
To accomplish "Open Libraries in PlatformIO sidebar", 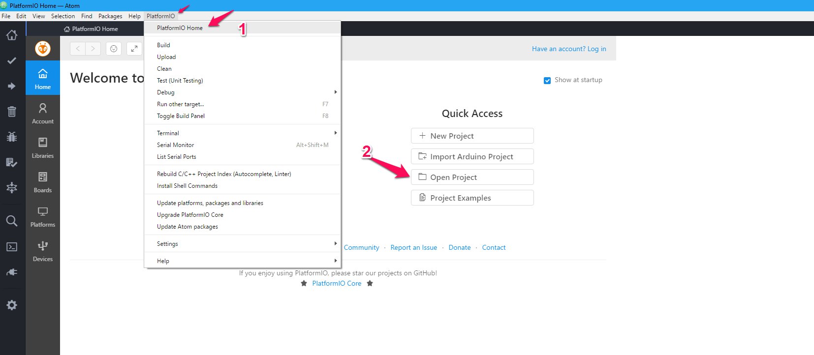I will click(43, 147).
